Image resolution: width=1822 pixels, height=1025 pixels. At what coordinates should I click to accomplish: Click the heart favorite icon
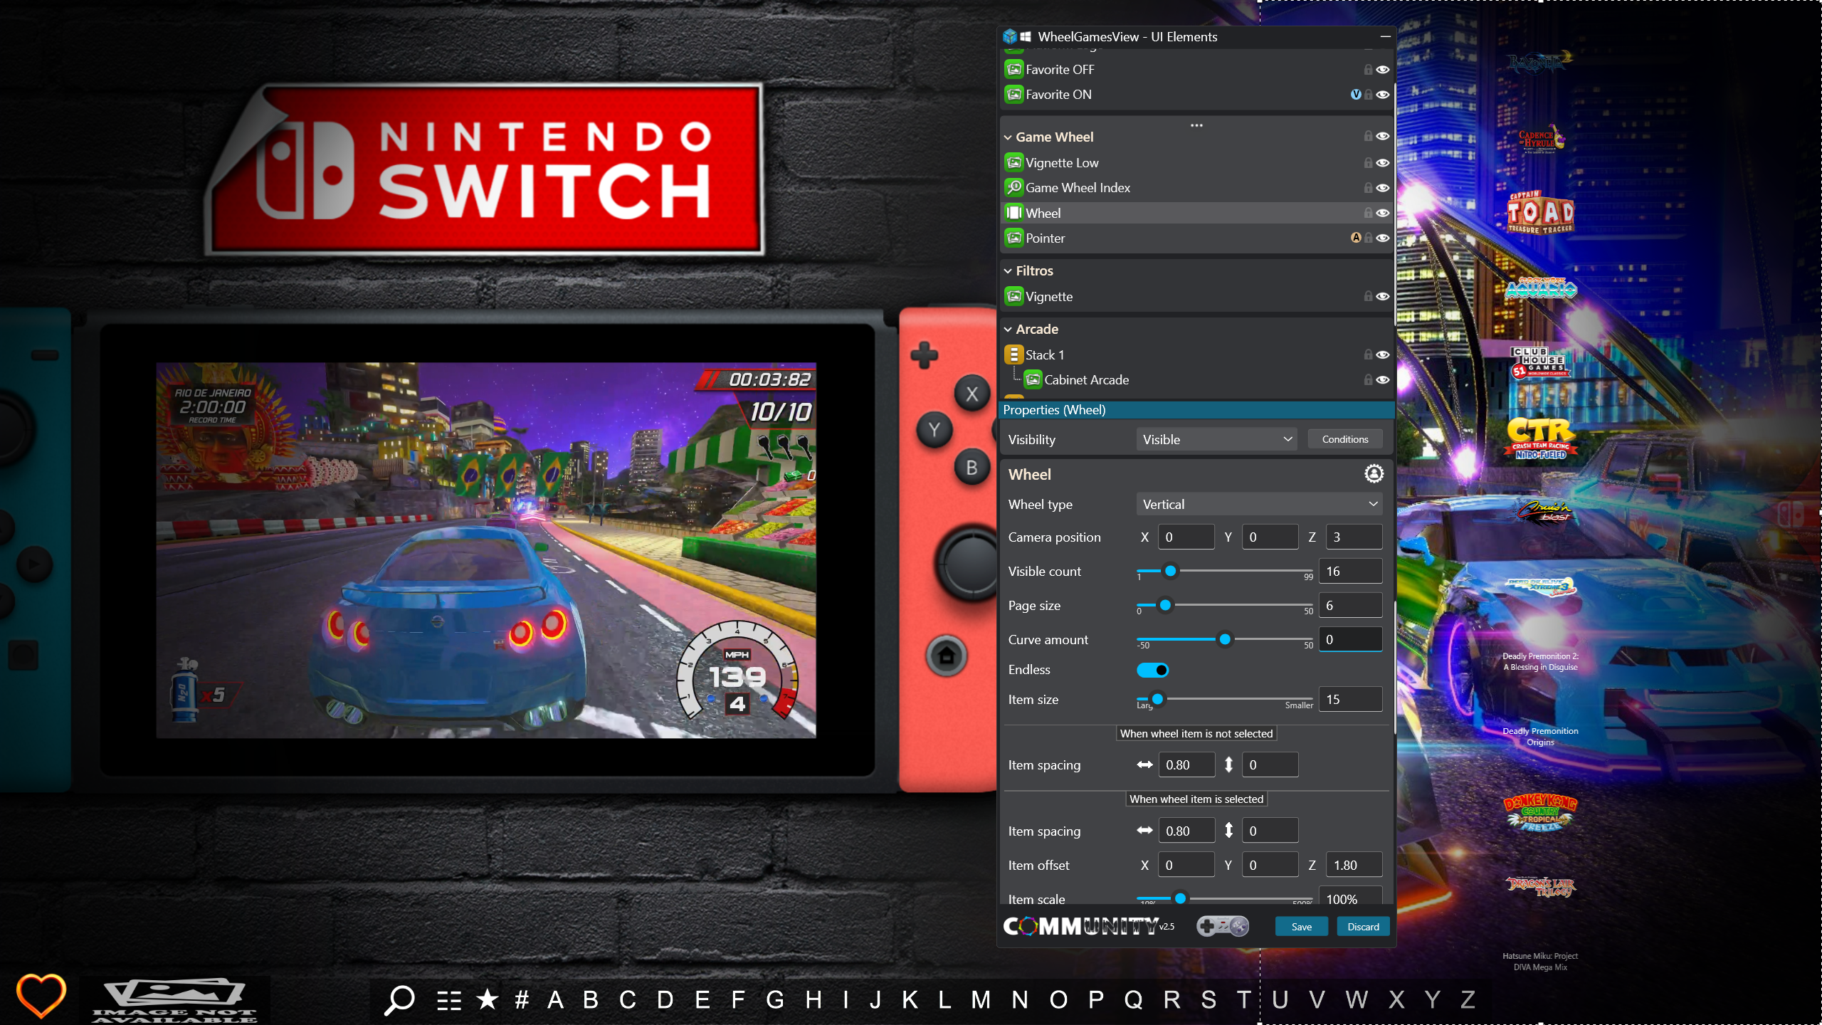coord(41,996)
